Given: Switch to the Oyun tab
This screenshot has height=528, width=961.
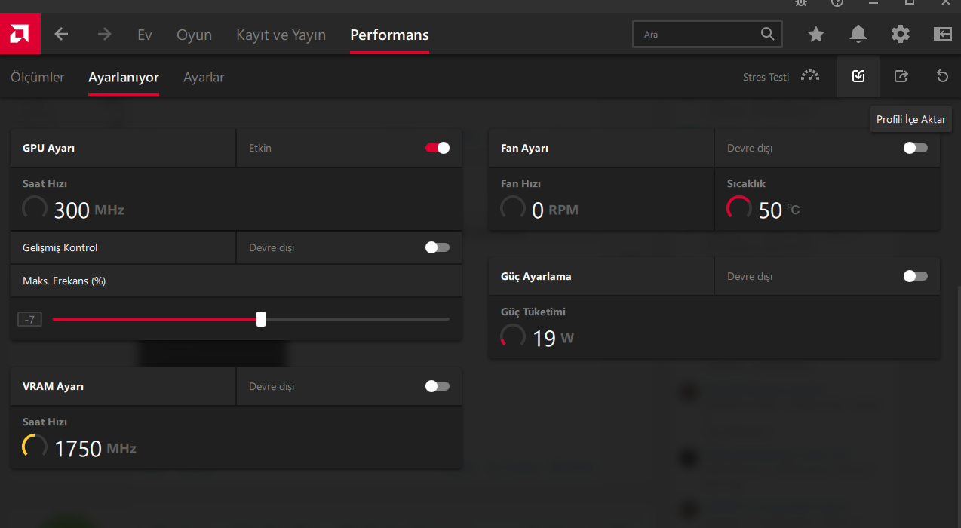Looking at the screenshot, I should pyautogui.click(x=194, y=35).
